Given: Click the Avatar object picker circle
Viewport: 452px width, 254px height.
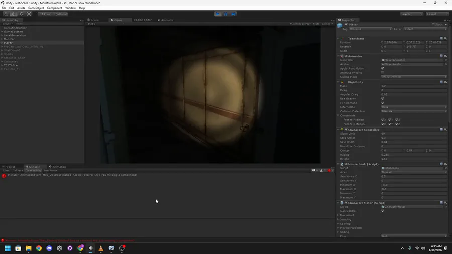Looking at the screenshot, I should pos(445,64).
